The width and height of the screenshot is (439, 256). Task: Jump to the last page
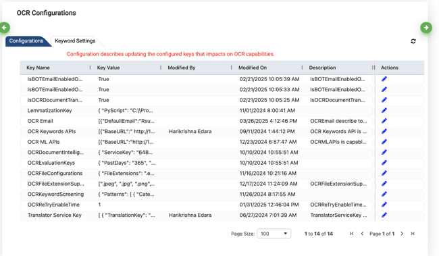[x=413, y=234]
